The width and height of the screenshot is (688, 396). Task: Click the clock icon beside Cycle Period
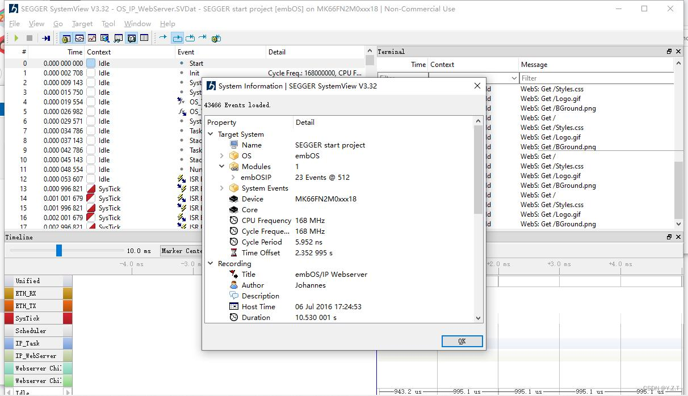[x=234, y=242]
